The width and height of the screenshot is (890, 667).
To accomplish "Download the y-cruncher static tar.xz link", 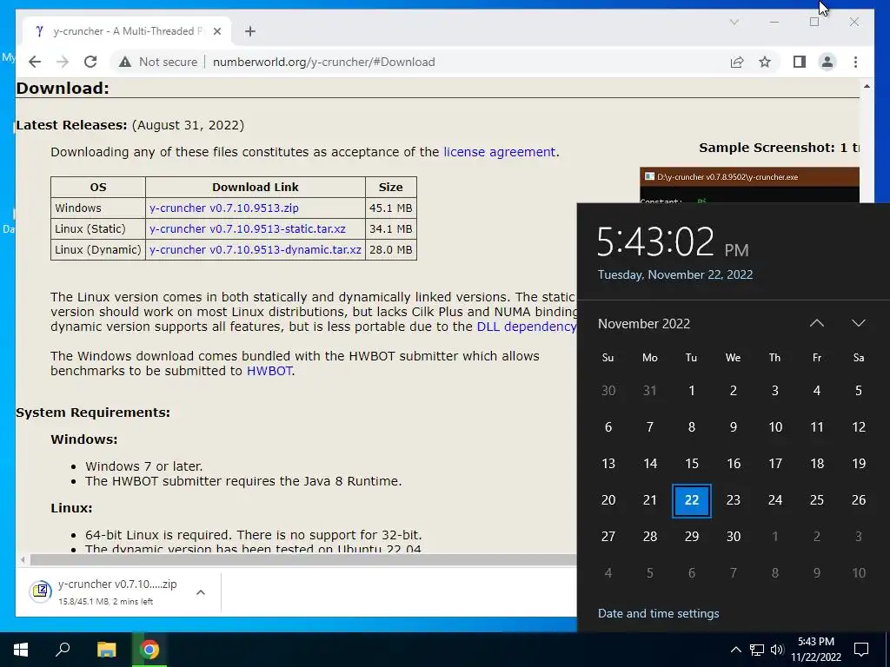I will tap(248, 229).
